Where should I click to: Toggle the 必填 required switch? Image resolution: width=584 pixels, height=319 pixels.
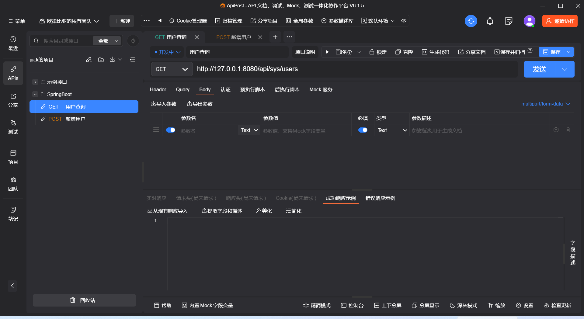tap(363, 130)
